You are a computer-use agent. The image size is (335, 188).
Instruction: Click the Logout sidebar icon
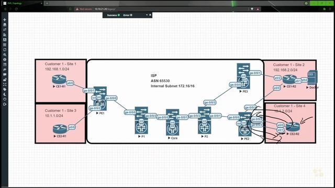click(x=5, y=104)
